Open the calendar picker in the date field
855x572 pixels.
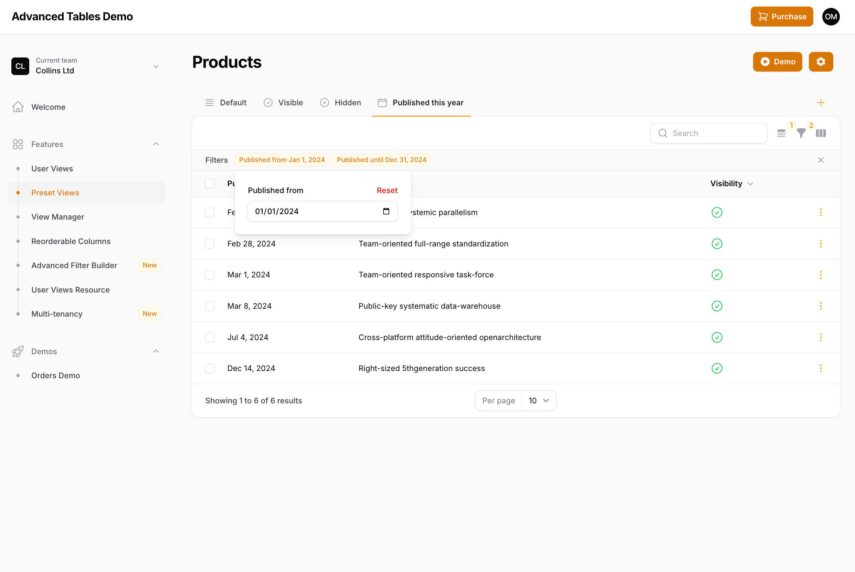(386, 211)
